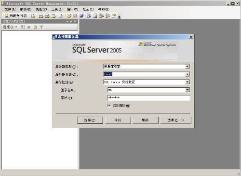Click the Disconnect icon in Object Explorer
241x176 pixels.
pyautogui.click(x=23, y=27)
